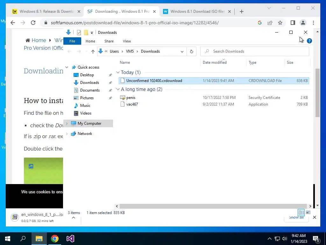
Task: Click the horizontal scrollbar in file list
Action: tap(213, 206)
